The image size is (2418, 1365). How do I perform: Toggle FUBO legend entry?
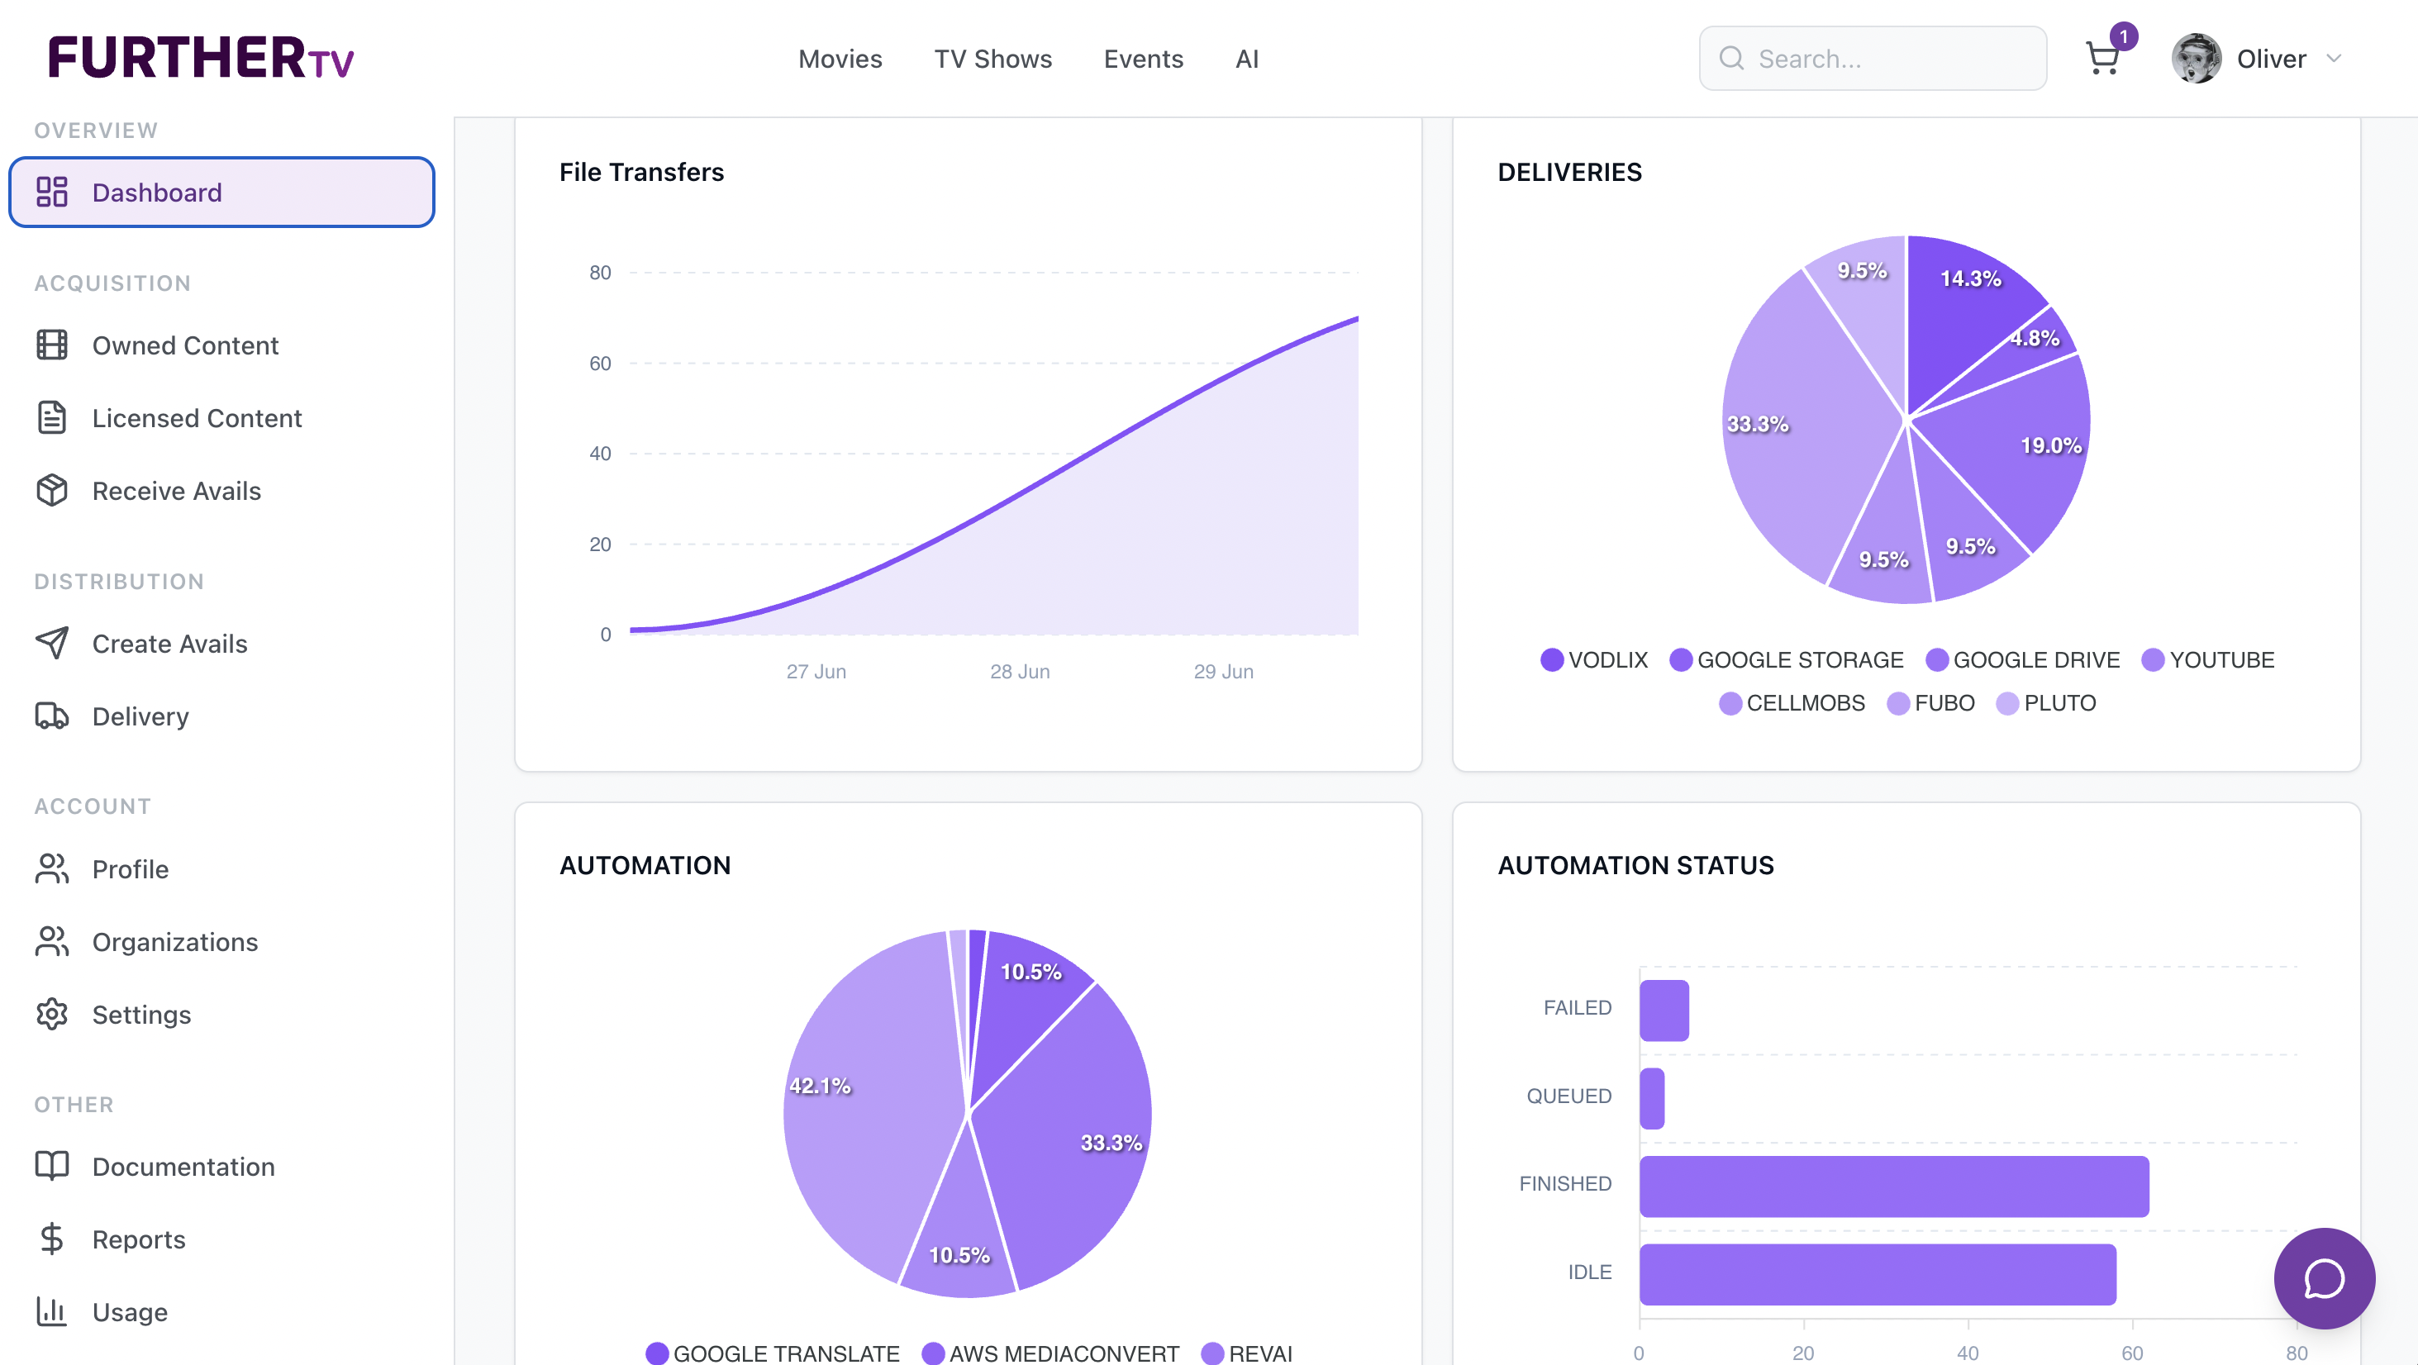[x=1930, y=702]
